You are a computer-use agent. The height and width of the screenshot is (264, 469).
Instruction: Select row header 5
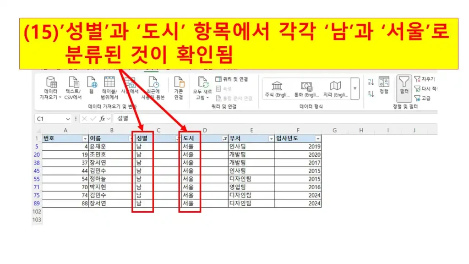click(x=37, y=146)
